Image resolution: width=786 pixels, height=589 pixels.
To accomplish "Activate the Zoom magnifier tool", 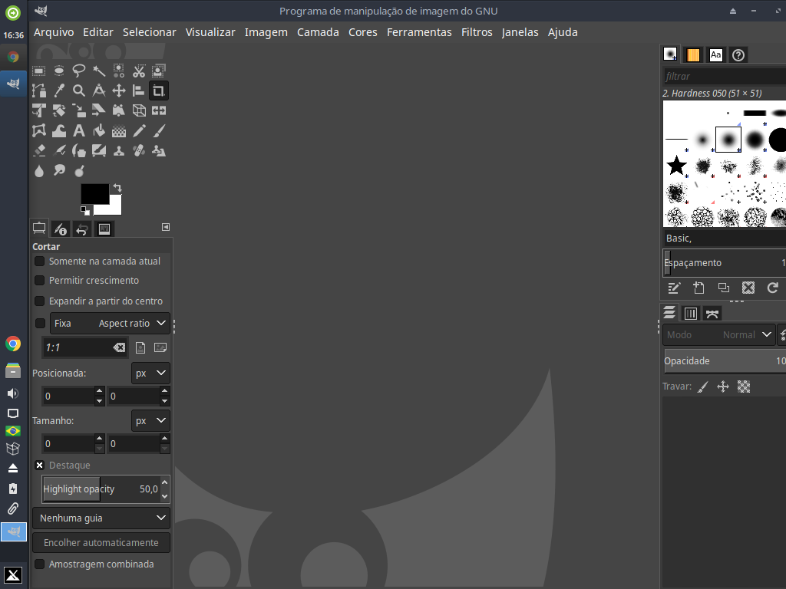I will click(x=79, y=90).
